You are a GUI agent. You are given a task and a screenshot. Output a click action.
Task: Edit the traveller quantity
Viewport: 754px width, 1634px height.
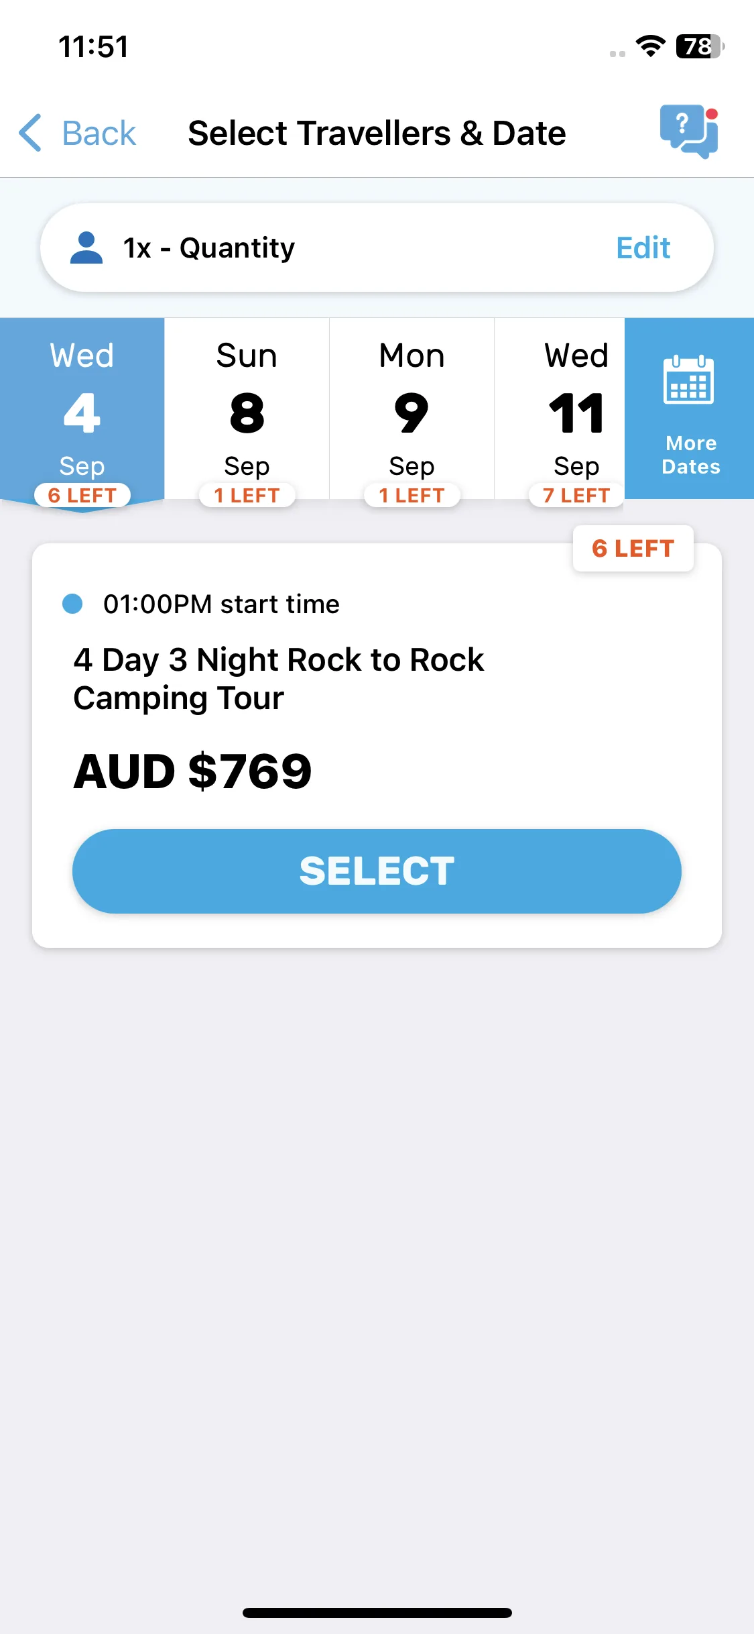click(643, 248)
